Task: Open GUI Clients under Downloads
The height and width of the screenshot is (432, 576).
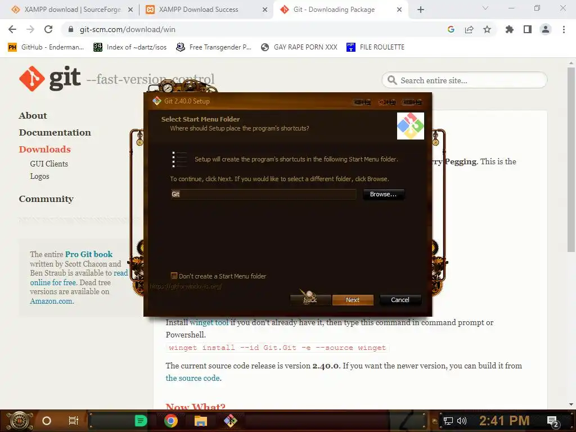Action: coord(49,164)
